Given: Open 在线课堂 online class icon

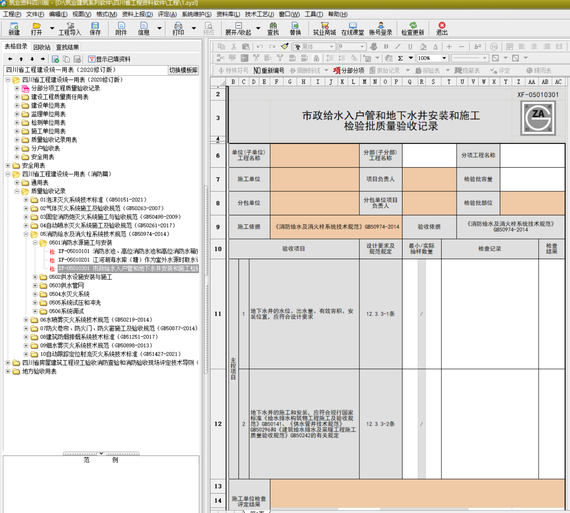Looking at the screenshot, I should pos(353,29).
